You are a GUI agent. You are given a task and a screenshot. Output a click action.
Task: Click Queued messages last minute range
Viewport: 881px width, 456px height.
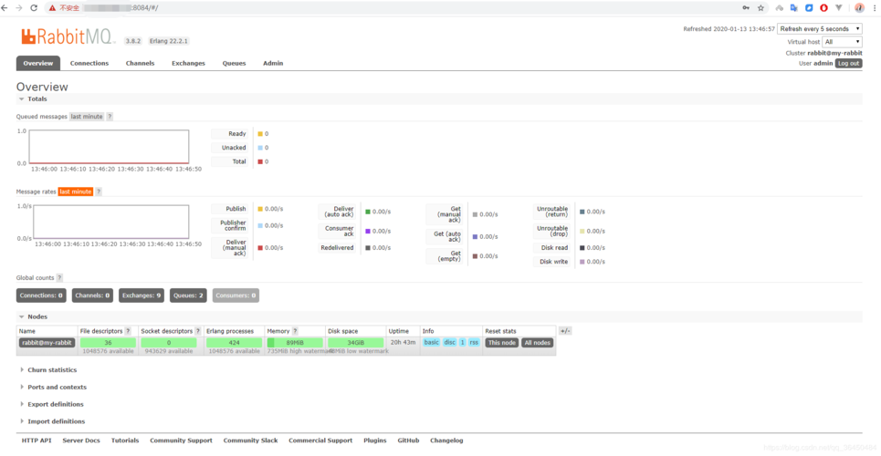[x=87, y=116]
